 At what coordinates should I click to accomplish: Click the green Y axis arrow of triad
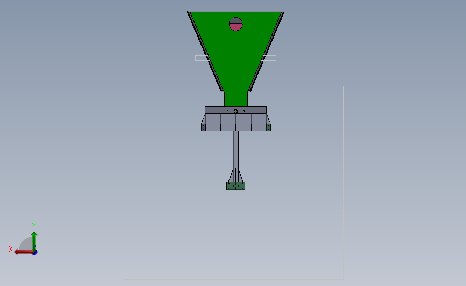[34, 242]
